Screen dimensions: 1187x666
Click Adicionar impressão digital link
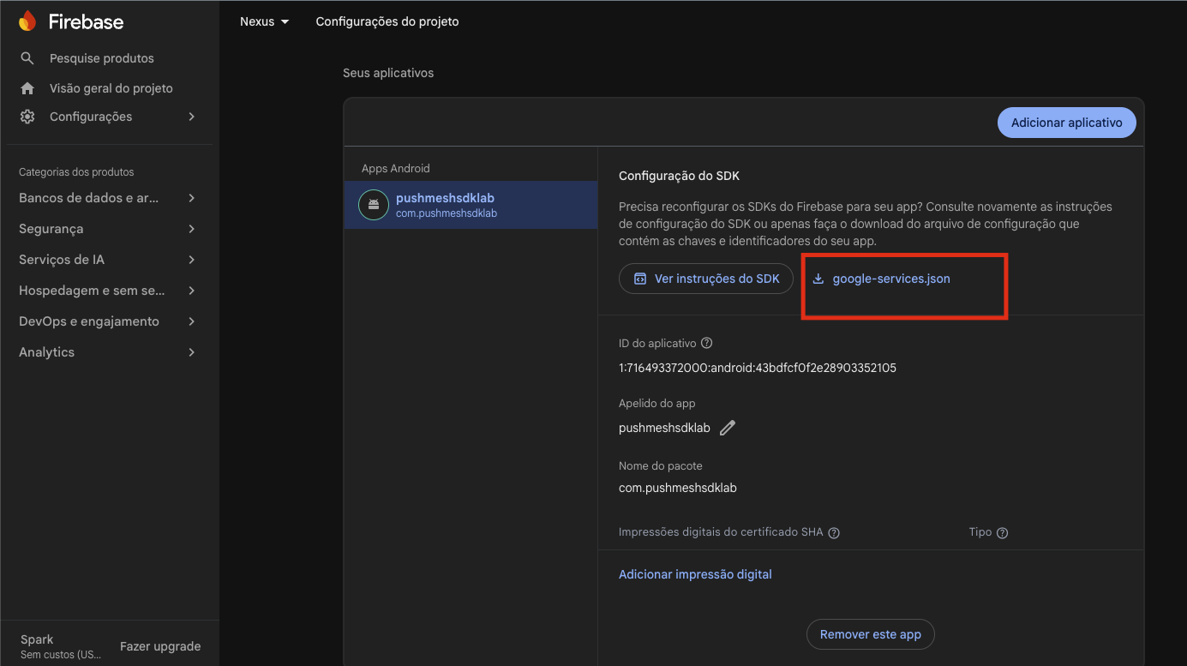(x=695, y=574)
